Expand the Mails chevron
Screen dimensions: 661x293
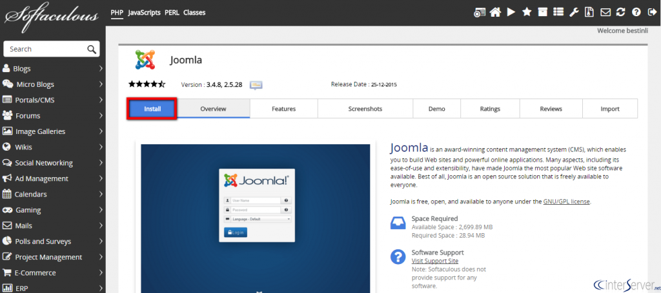point(101,226)
